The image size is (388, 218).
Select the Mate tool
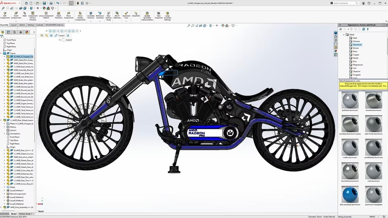coord(25,14)
